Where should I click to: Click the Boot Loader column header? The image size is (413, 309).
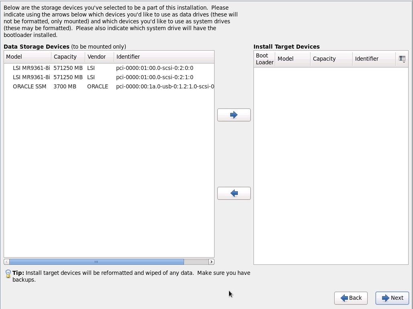(264, 59)
